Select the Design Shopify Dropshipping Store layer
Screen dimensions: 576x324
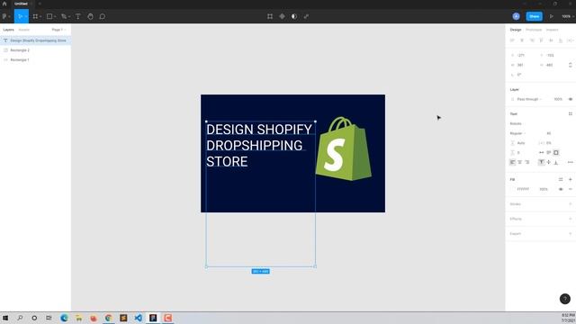coord(36,40)
